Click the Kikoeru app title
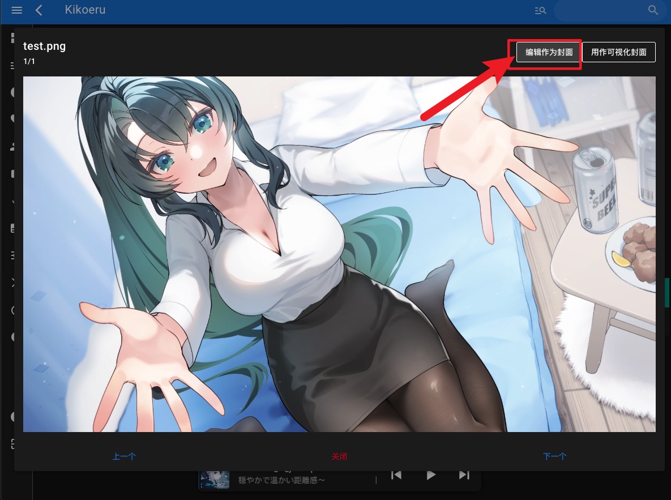The height and width of the screenshot is (500, 671). point(85,10)
